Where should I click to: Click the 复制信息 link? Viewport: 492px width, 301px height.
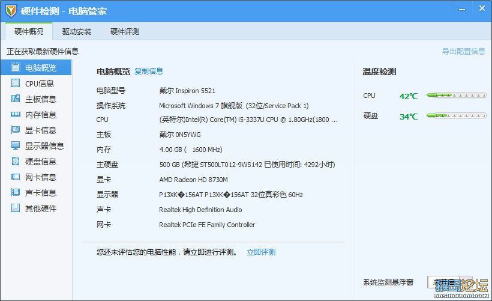coord(149,71)
